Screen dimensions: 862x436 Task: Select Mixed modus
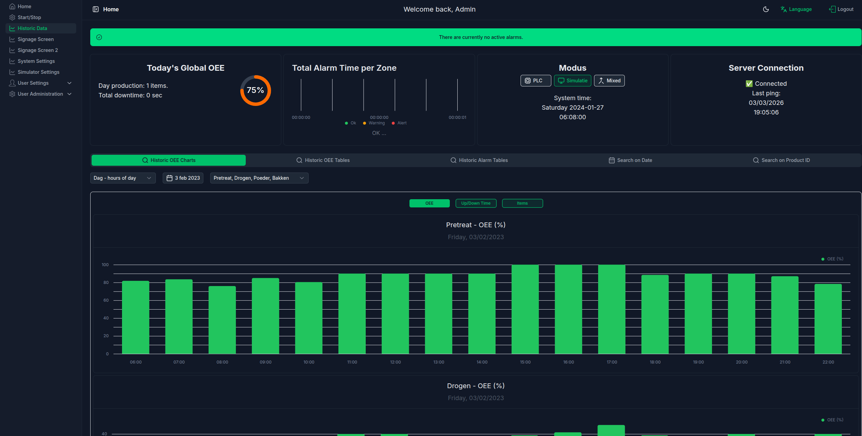[x=609, y=81]
